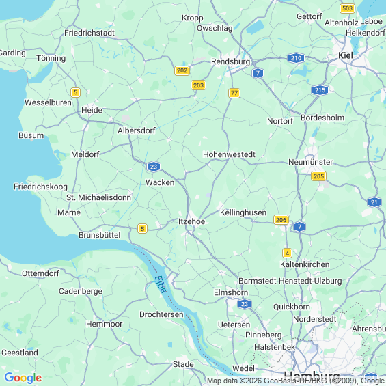Click the yellow 77 road marker

(x=234, y=93)
